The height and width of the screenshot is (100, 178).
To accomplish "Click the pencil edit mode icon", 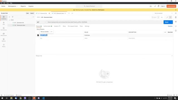I will 167,17.
